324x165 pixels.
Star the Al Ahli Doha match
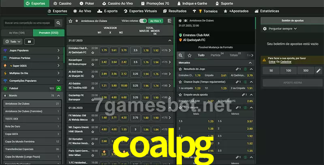coord(93,76)
